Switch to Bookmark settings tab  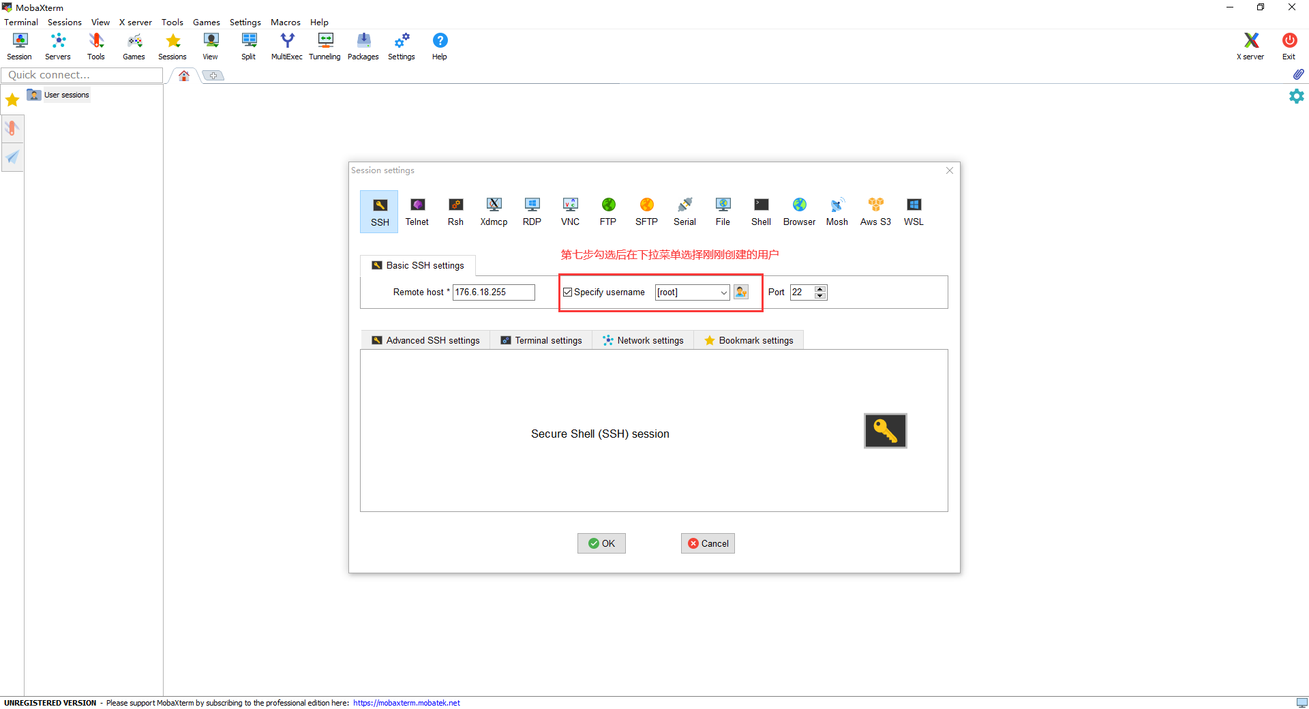click(749, 340)
